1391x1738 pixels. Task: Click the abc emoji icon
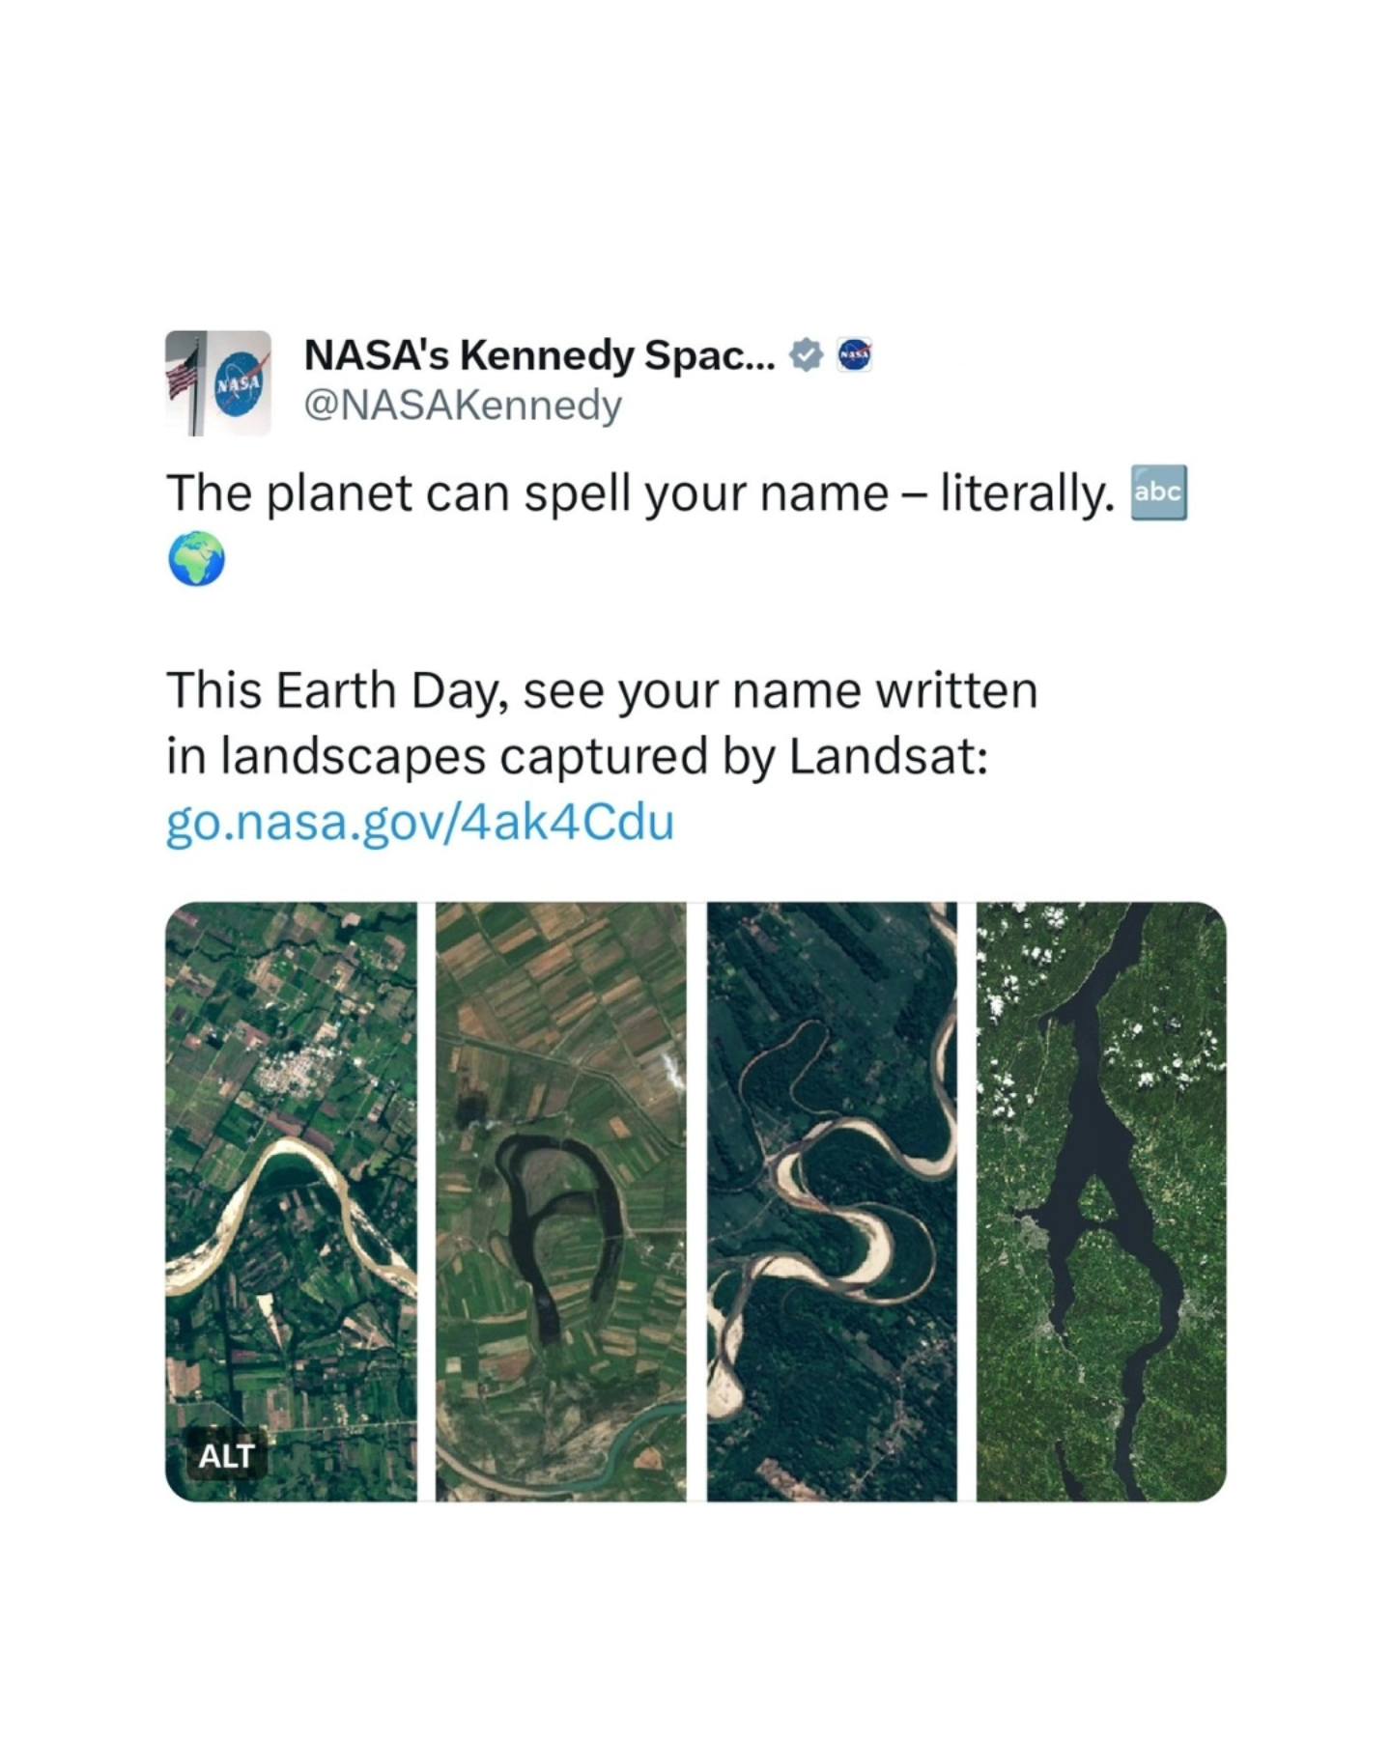pyautogui.click(x=1158, y=492)
